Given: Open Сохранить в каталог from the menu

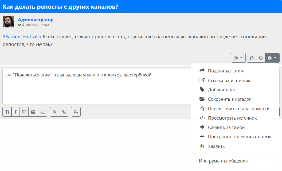Looking at the screenshot, I should click(229, 99).
